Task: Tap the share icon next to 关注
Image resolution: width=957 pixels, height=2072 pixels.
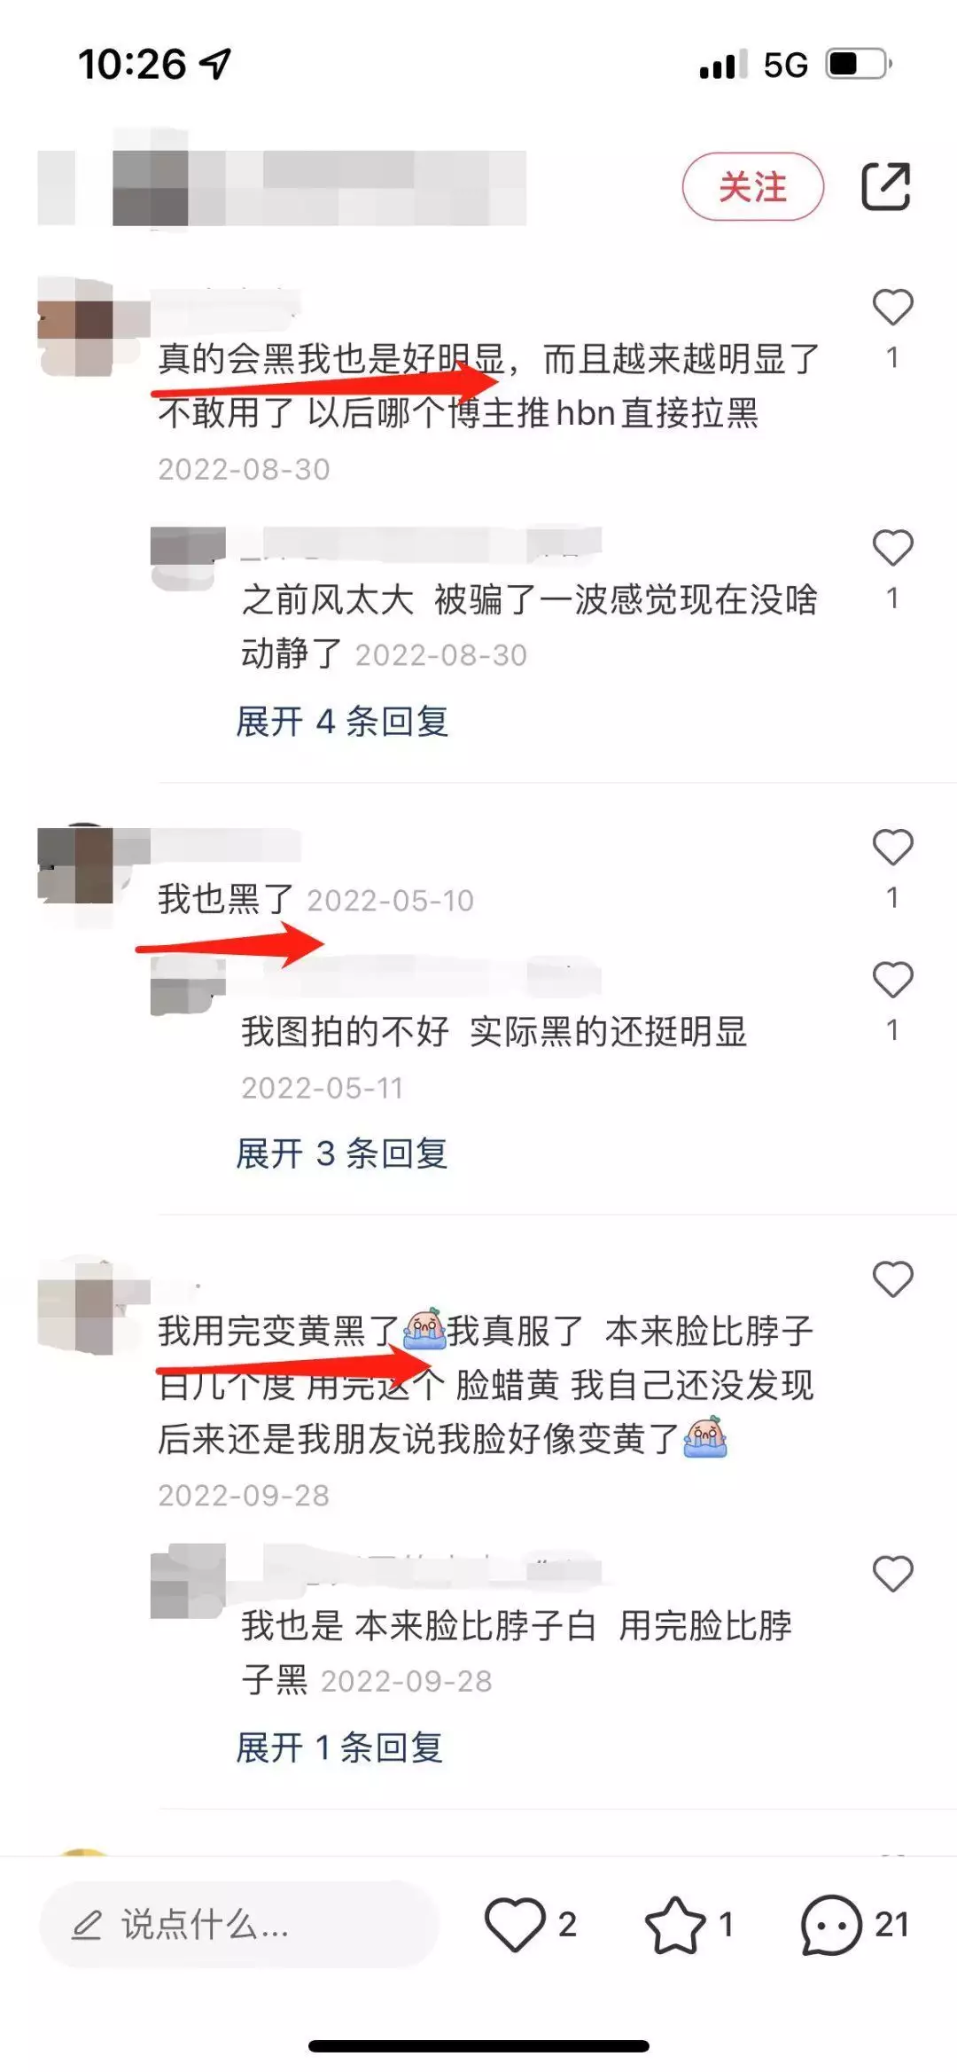Action: [x=886, y=186]
